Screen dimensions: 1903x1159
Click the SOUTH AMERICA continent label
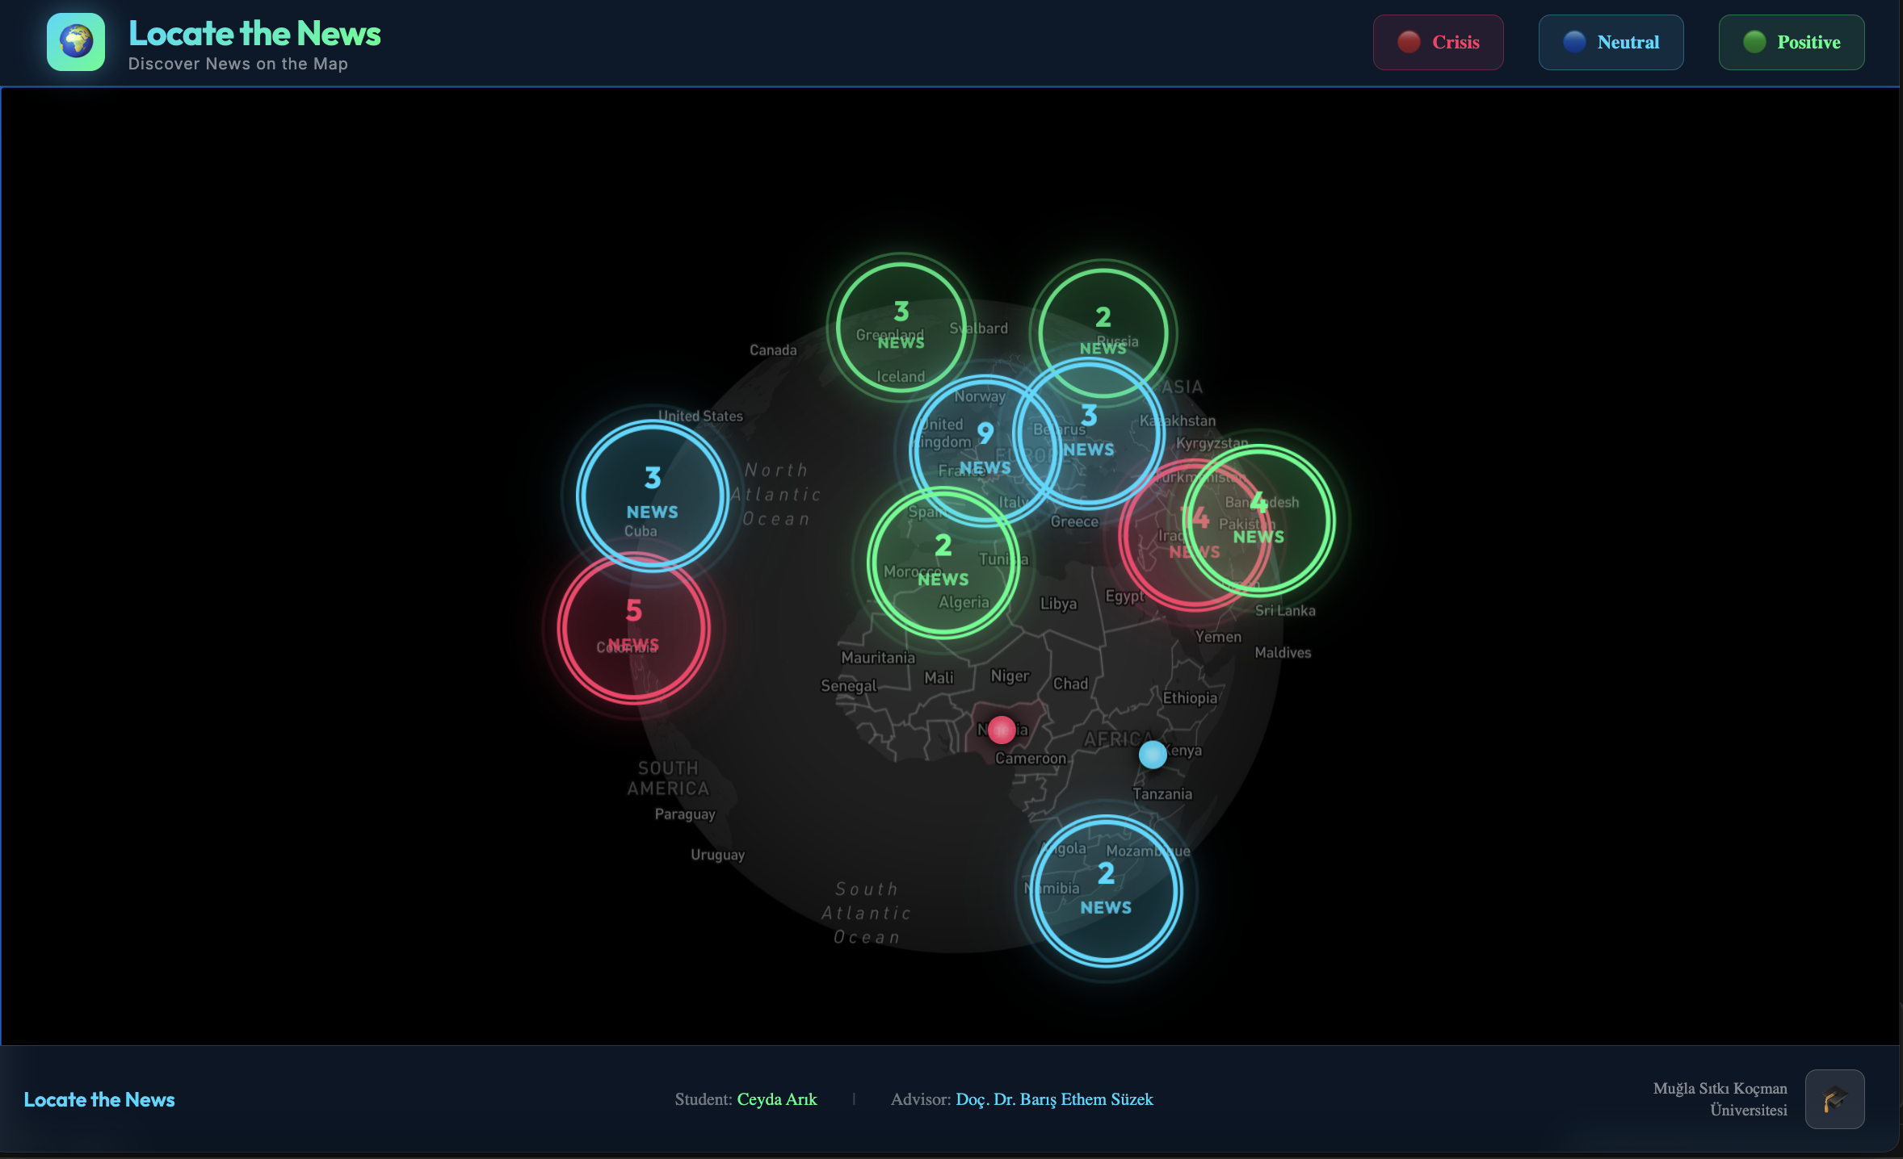point(668,778)
